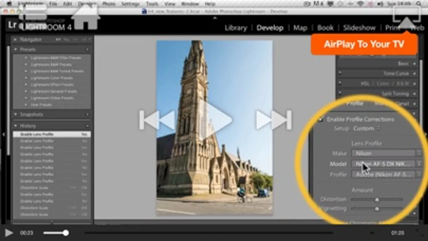This screenshot has width=428, height=241.
Task: Adjust the Distortion amount slider
Action: click(377, 199)
